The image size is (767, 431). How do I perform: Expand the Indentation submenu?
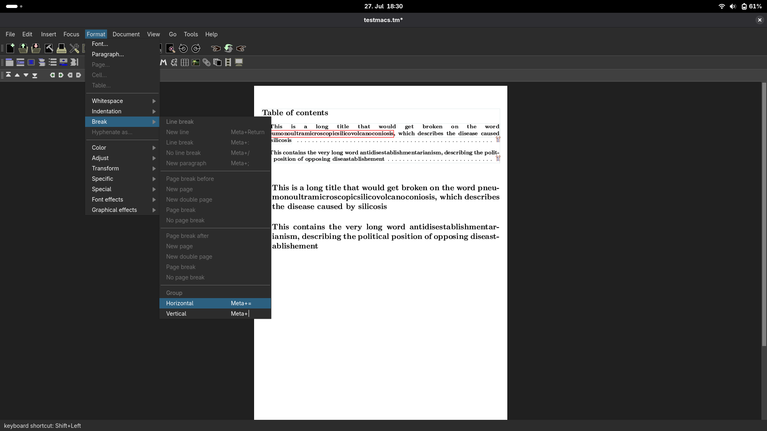click(122, 111)
